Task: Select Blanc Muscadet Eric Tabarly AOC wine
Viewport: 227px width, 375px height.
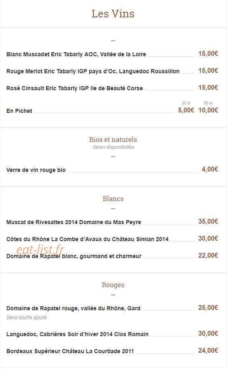Action: click(x=76, y=54)
